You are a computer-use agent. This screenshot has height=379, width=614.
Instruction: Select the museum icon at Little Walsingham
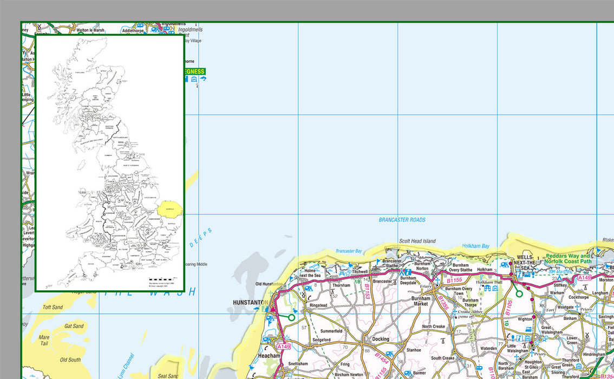(x=527, y=339)
